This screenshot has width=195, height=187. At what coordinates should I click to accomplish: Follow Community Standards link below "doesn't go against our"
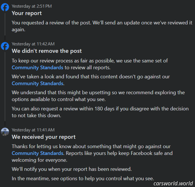[38, 83]
